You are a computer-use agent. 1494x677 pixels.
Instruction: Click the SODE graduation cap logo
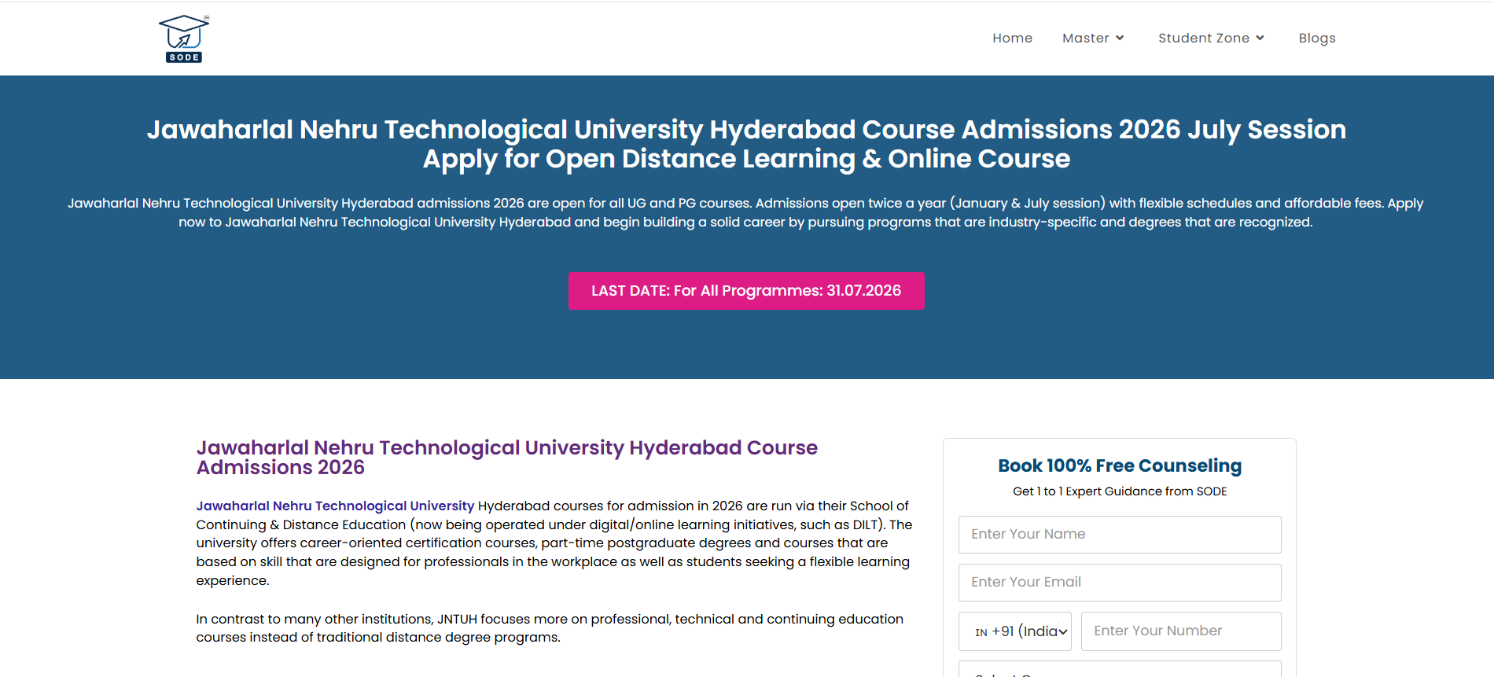pos(184,39)
